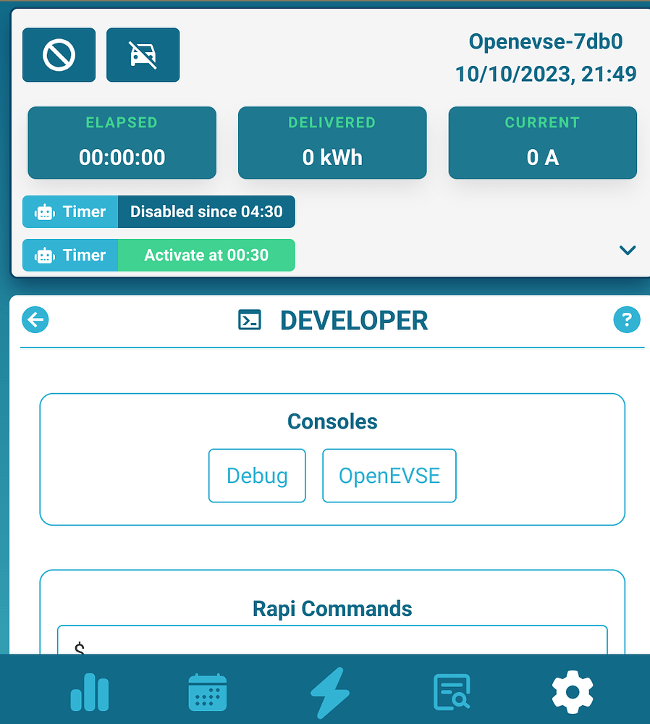Select the Elapsed time stat card
The height and width of the screenshot is (724, 650).
122,143
